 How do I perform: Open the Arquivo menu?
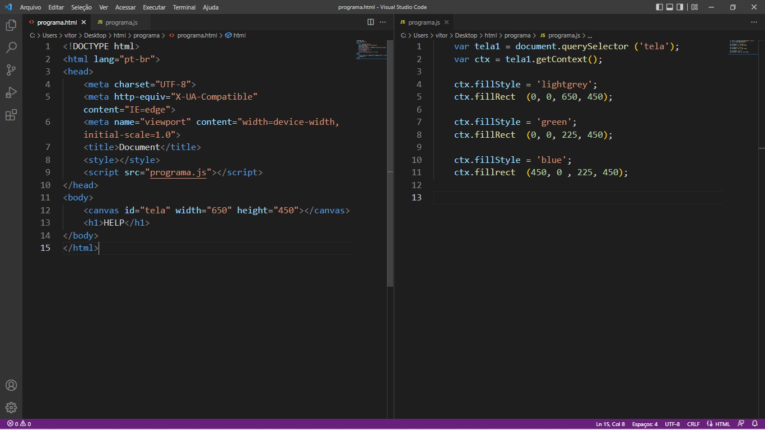pyautogui.click(x=31, y=7)
